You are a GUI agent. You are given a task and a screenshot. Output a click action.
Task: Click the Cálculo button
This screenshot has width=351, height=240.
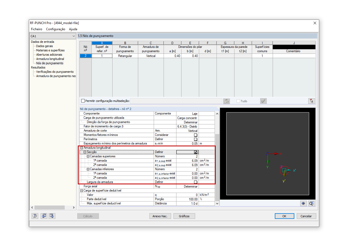(88, 216)
